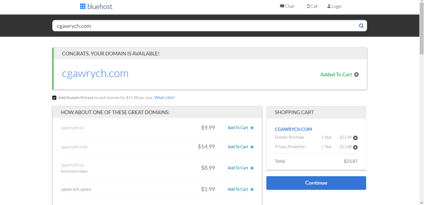Viewport: 424px width, 205px height.
Task: Add cgawrych.co to cart
Action: tap(241, 128)
